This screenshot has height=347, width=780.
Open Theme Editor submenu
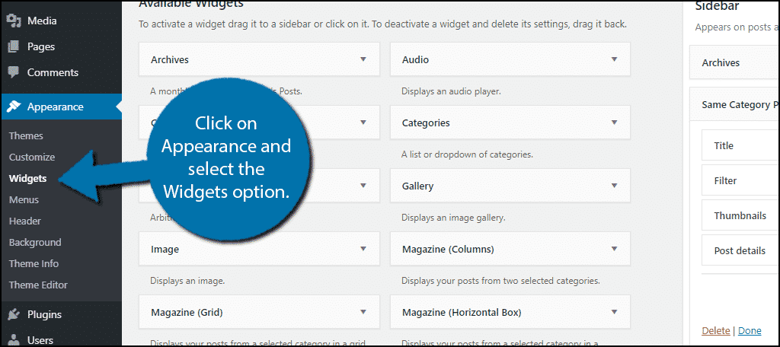(38, 285)
